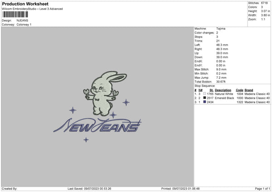
Task: Click the 'Page 1 of 1' indicator
Action: (x=262, y=189)
